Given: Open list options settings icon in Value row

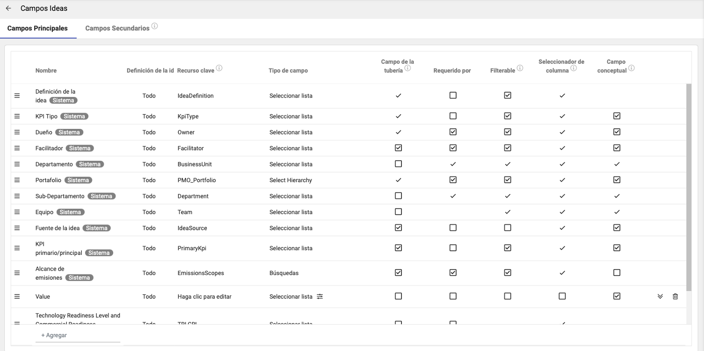Looking at the screenshot, I should [320, 296].
